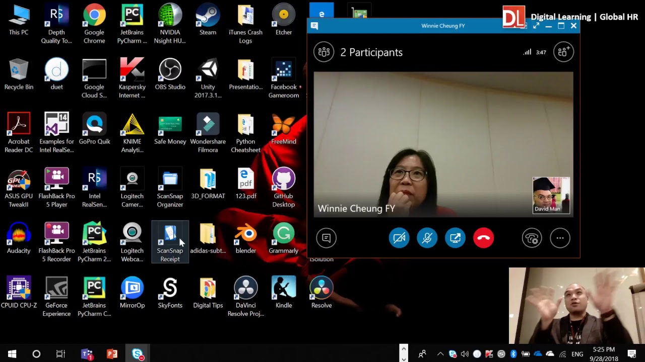
Task: Open Action Center notifications icon
Action: pos(632,354)
